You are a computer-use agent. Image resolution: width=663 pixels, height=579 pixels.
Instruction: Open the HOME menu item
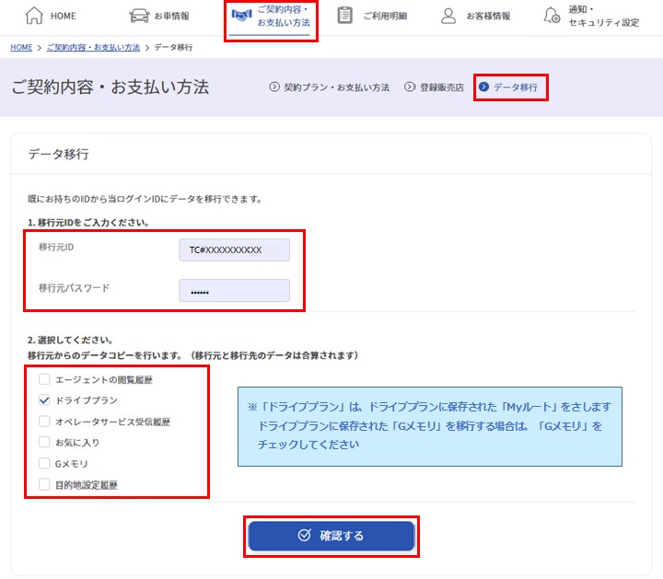51,16
